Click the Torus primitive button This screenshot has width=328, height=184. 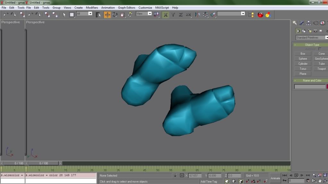tap(303, 69)
